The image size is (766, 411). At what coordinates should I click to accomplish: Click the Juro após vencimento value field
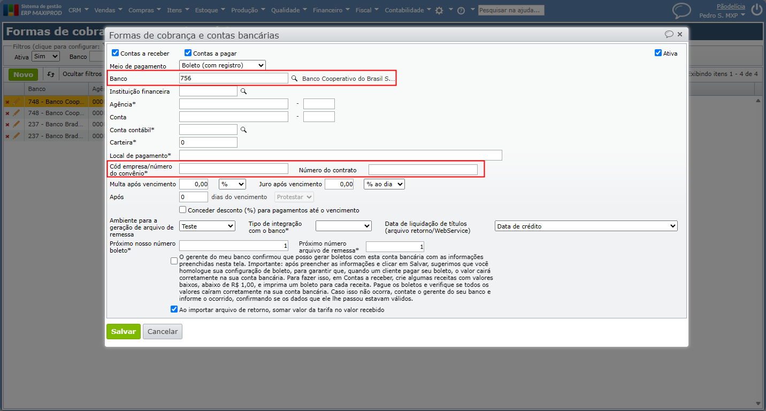(339, 184)
